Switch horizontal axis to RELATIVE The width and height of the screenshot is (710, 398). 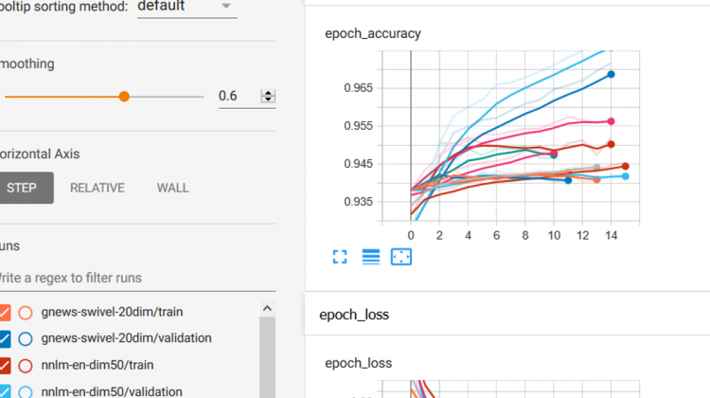click(97, 188)
